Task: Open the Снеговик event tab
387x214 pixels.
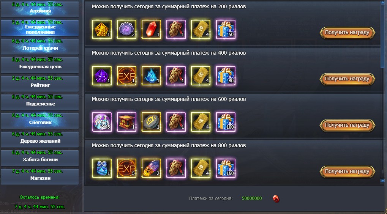Action: tap(40, 121)
